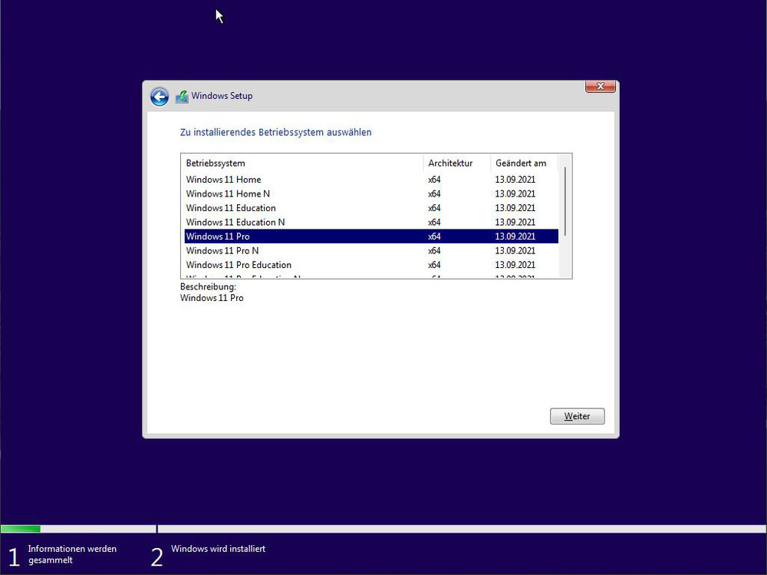Image resolution: width=767 pixels, height=575 pixels.
Task: Click x64 cell of Windows 11 Pro Education
Action: pyautogui.click(x=434, y=265)
